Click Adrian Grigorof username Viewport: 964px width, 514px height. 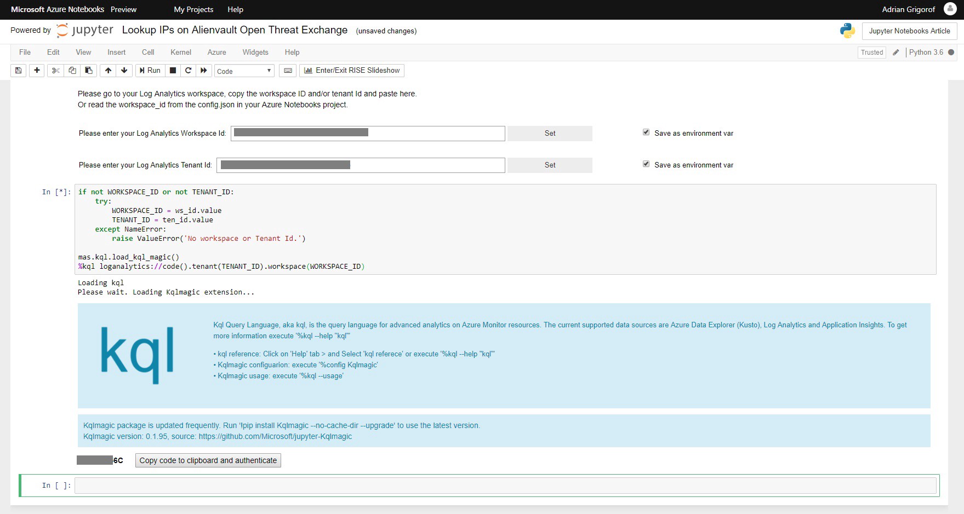[908, 9]
